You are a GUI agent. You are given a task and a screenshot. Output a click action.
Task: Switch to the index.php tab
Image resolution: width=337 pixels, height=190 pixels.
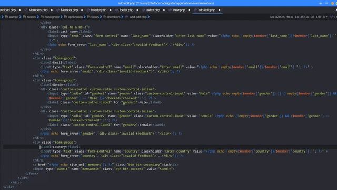click(x=153, y=10)
